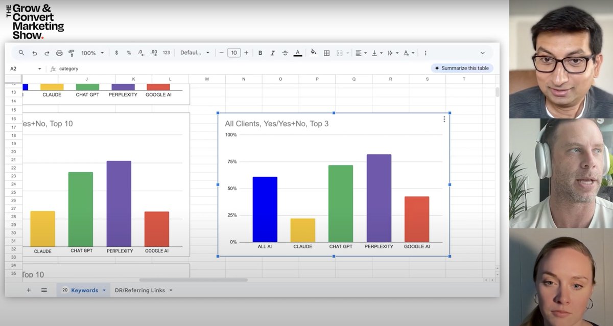613x326 pixels.
Task: Select the green CHAT GPT bar in Top 10 chart
Action: [x=81, y=209]
